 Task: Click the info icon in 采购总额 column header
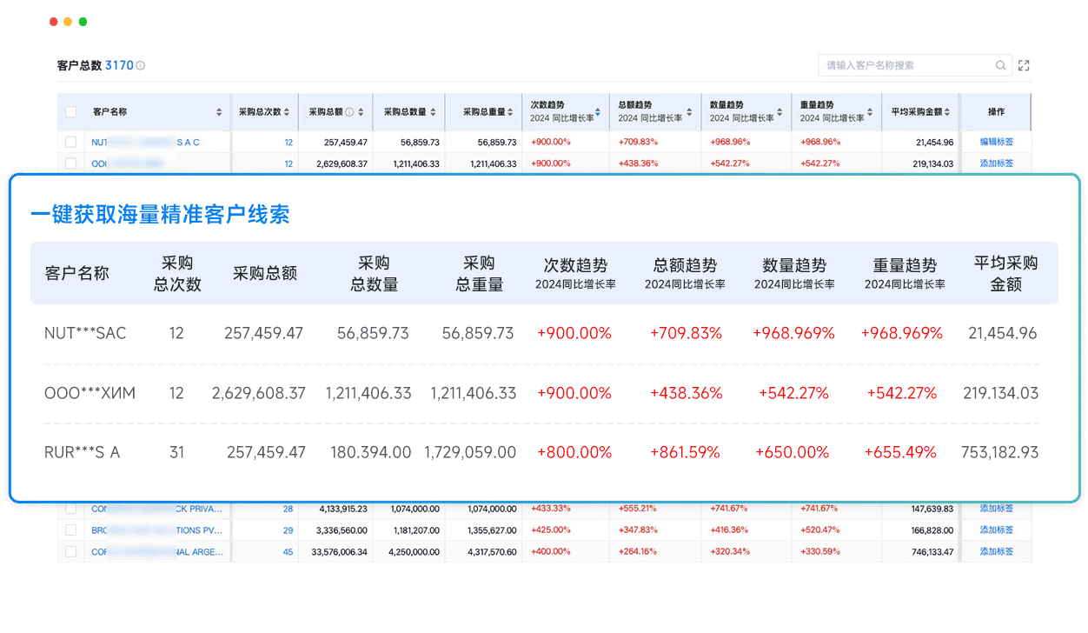(x=348, y=111)
